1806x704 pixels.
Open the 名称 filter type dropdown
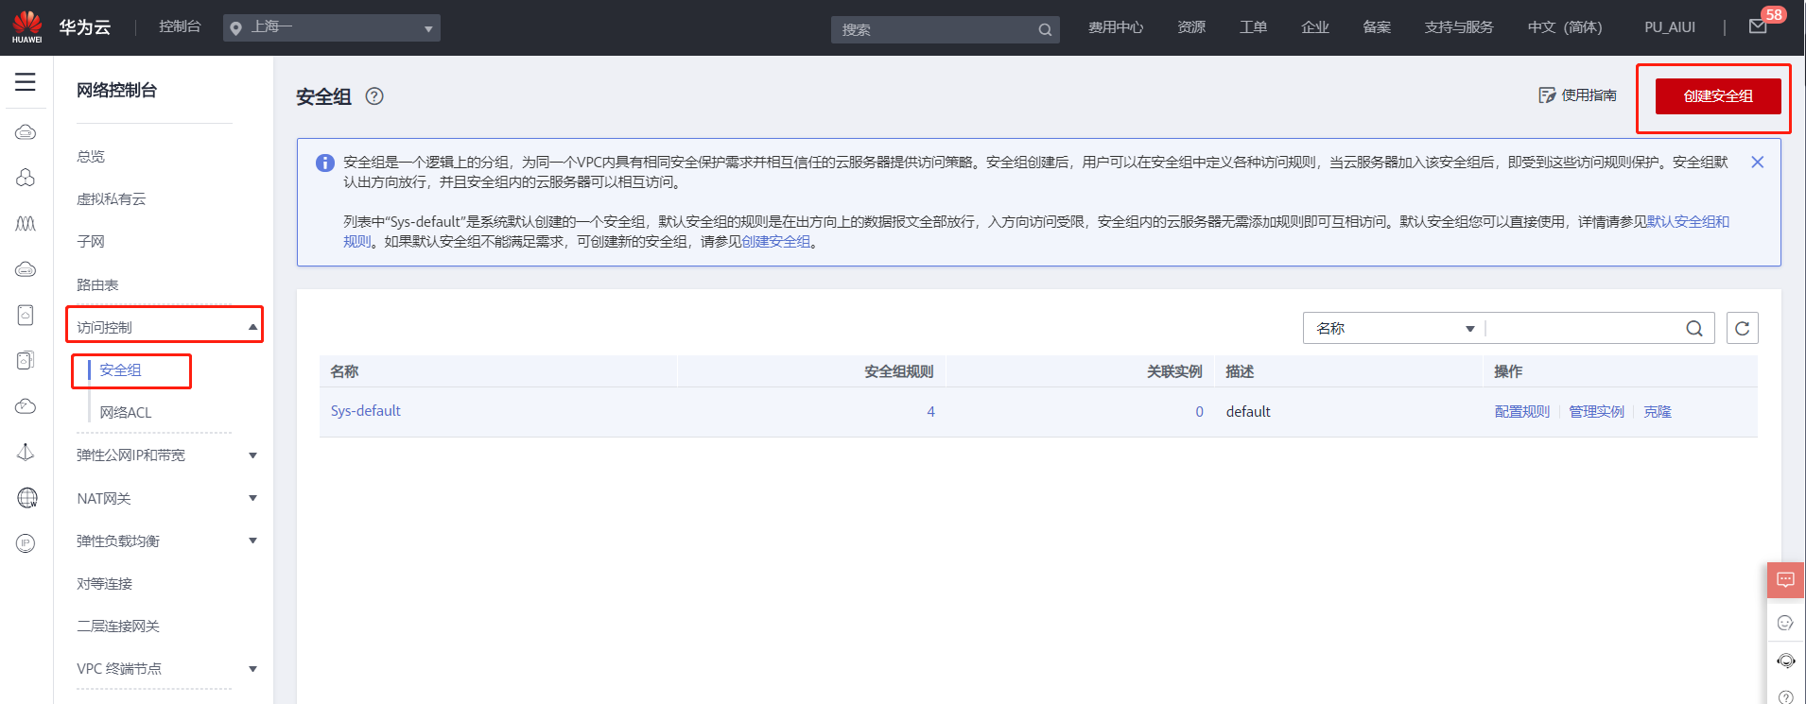coord(1394,328)
